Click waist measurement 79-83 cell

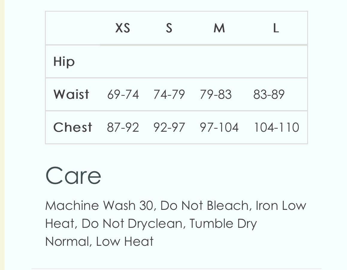tap(216, 95)
